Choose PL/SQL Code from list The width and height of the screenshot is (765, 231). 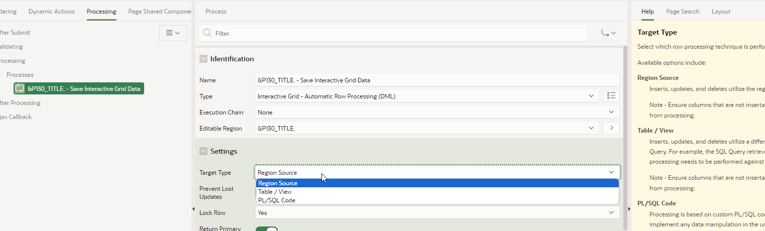[x=277, y=200]
